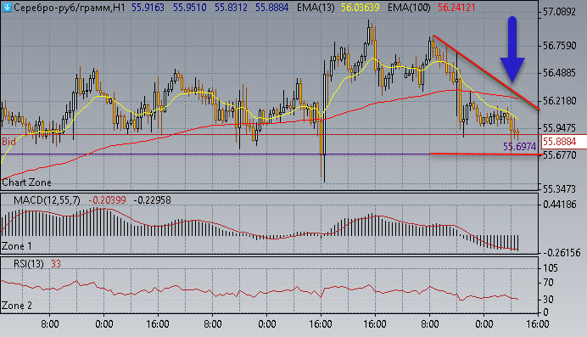Image resolution: width=587 pixels, height=337 pixels.
Task: Click the purple level label 55.6974
Action: coord(519,147)
